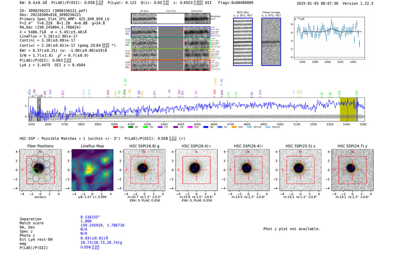Click the Phot z plot not available message
The image size is (393, 267).
click(x=292, y=229)
